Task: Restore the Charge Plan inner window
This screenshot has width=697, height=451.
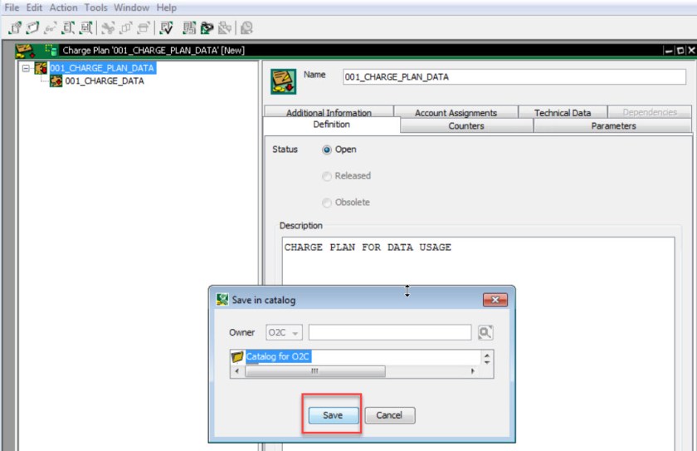Action: [680, 51]
